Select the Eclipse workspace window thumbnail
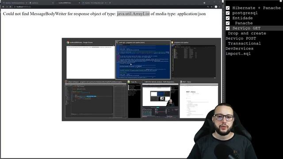 96,101
